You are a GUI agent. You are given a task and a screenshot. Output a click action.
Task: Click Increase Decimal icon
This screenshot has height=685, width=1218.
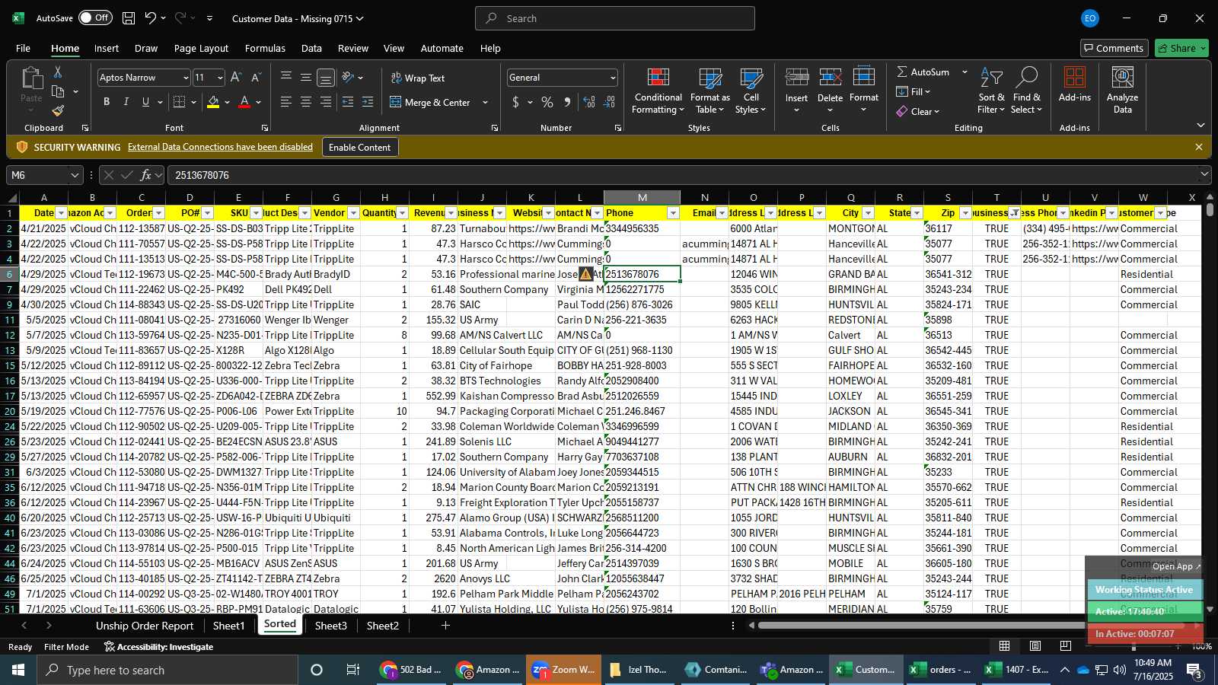588,102
